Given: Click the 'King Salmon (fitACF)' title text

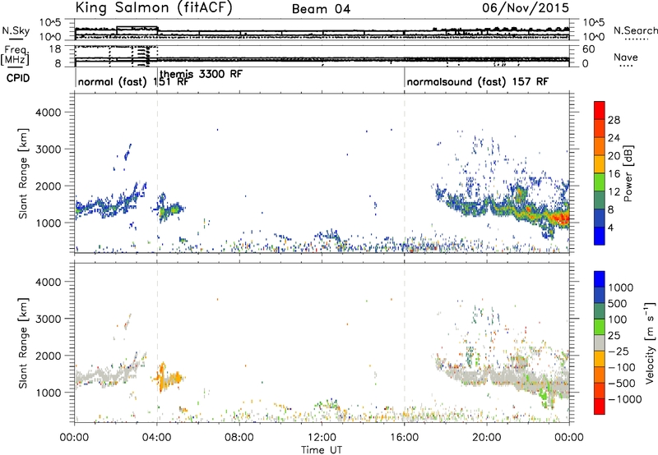Looking at the screenshot, I should (154, 8).
